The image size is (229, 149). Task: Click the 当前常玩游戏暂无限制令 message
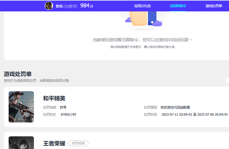[x=142, y=40]
